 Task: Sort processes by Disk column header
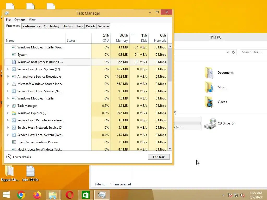(139, 38)
